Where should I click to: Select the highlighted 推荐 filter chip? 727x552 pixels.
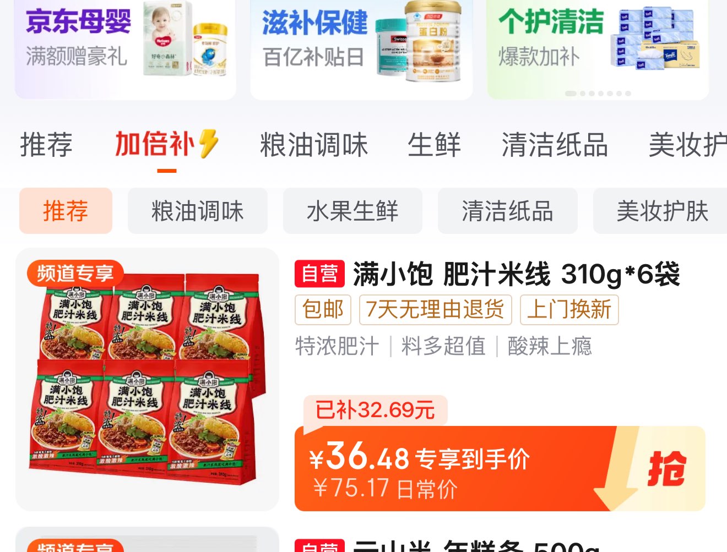[x=66, y=211]
